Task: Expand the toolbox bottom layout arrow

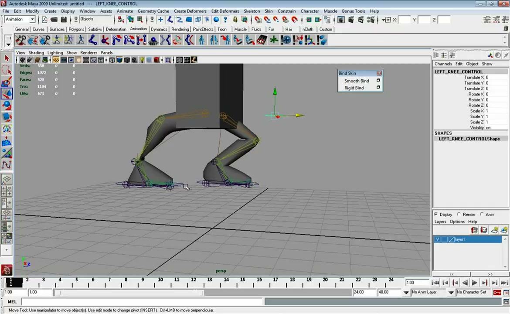Action: [7, 250]
